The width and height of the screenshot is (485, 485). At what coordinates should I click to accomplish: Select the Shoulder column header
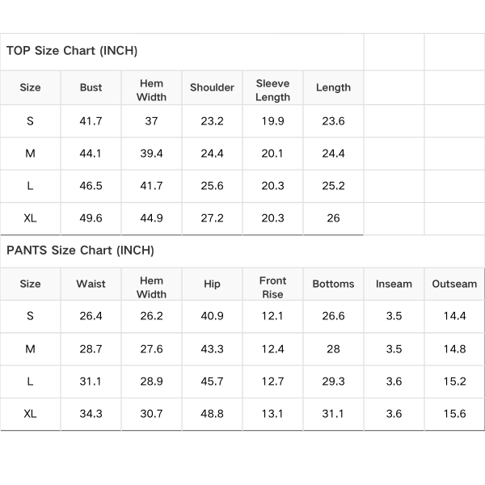(x=212, y=87)
